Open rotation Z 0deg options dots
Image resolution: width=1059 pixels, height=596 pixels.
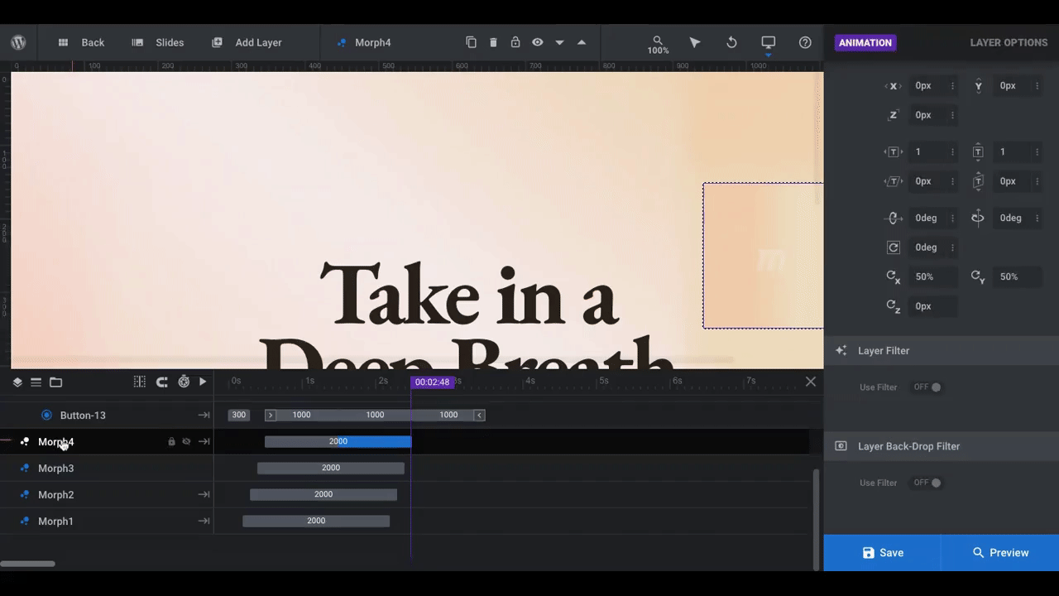(952, 248)
